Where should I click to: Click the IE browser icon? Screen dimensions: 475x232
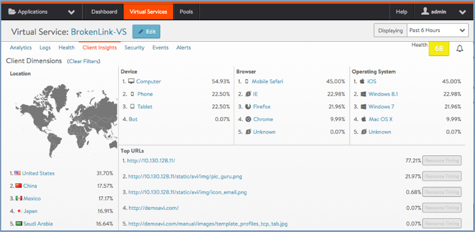(248, 94)
